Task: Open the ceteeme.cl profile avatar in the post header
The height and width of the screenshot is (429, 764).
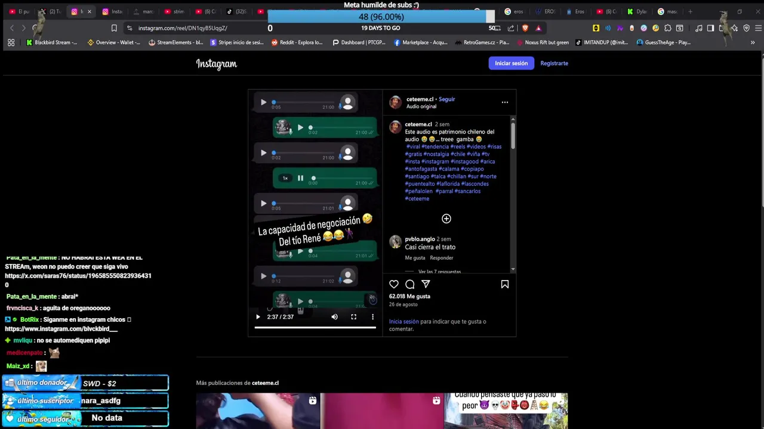Action: coord(395,102)
